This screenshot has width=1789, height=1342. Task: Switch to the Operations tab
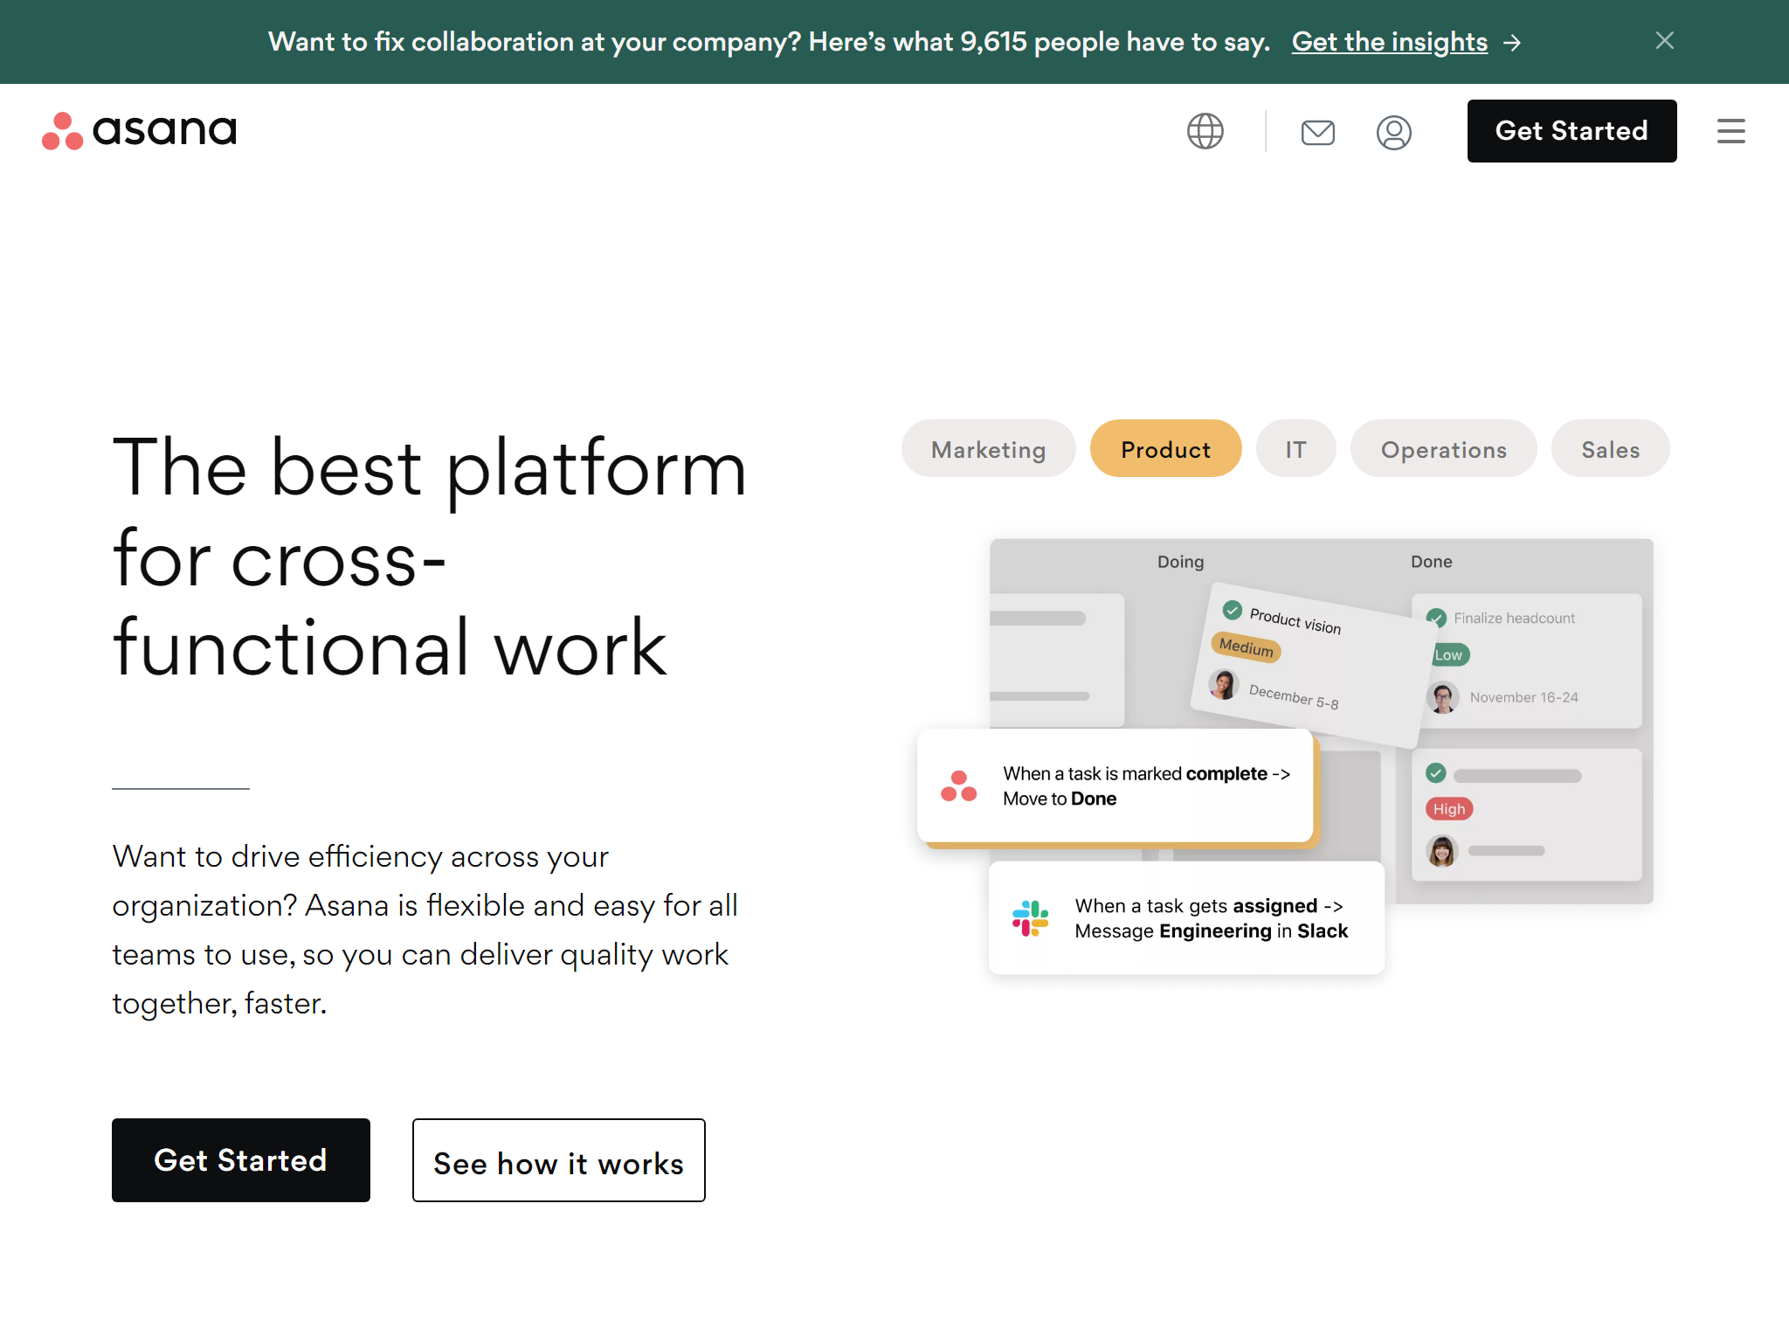[1443, 449]
